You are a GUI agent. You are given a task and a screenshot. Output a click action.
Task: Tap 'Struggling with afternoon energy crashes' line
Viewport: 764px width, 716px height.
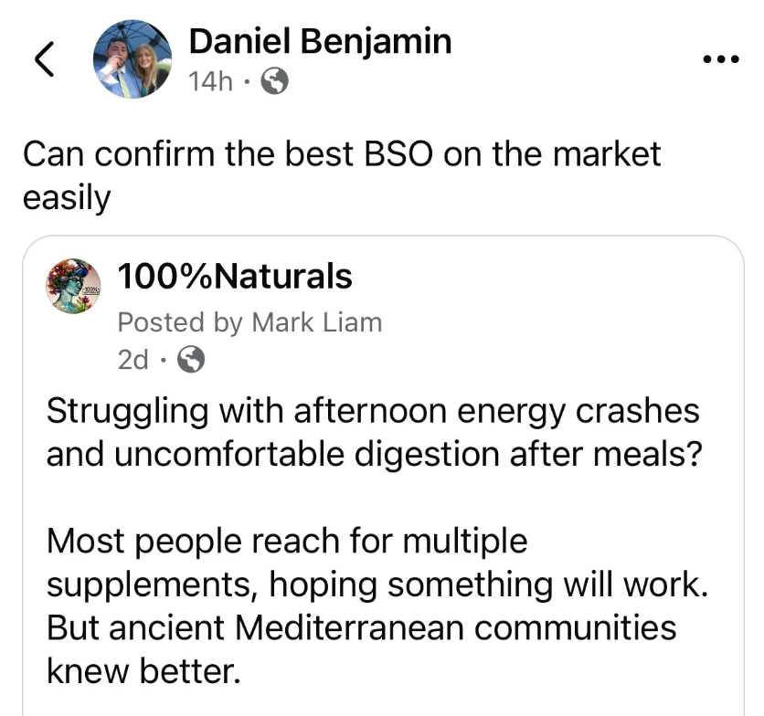click(373, 410)
